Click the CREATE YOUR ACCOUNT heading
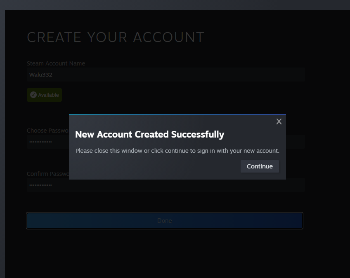Viewport: 350px width, 278px height. [116, 37]
